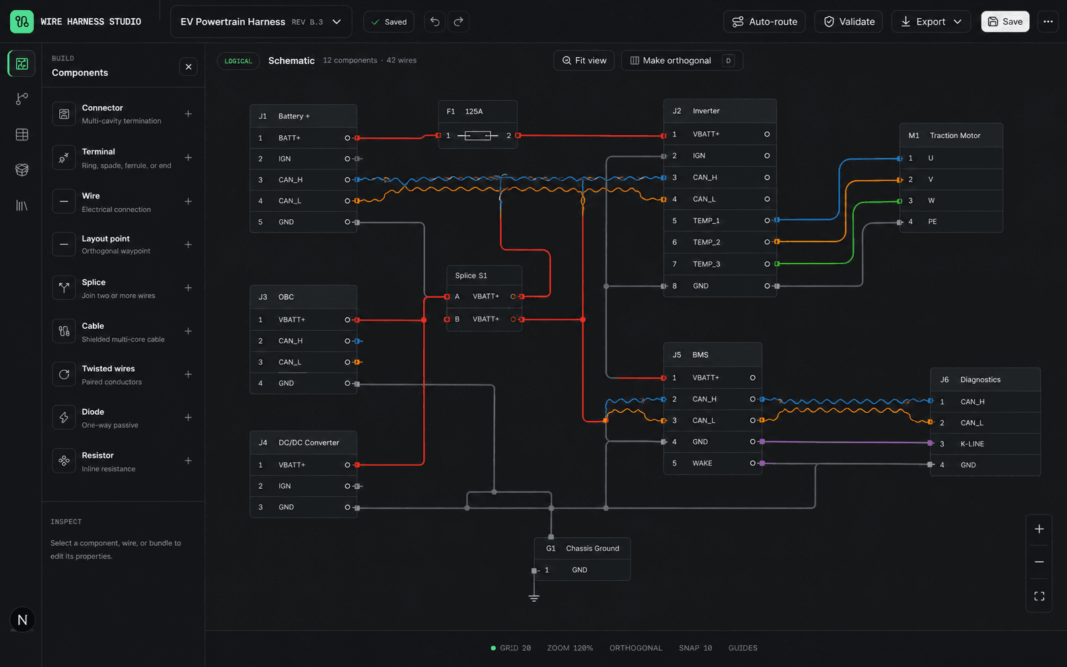1067x667 pixels.
Task: Open the user avatar N
Action: (22, 620)
